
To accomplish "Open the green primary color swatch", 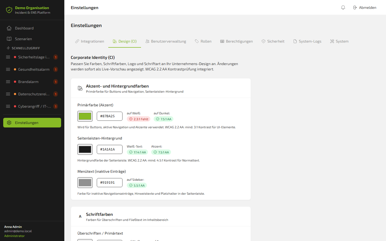I will click(x=85, y=116).
